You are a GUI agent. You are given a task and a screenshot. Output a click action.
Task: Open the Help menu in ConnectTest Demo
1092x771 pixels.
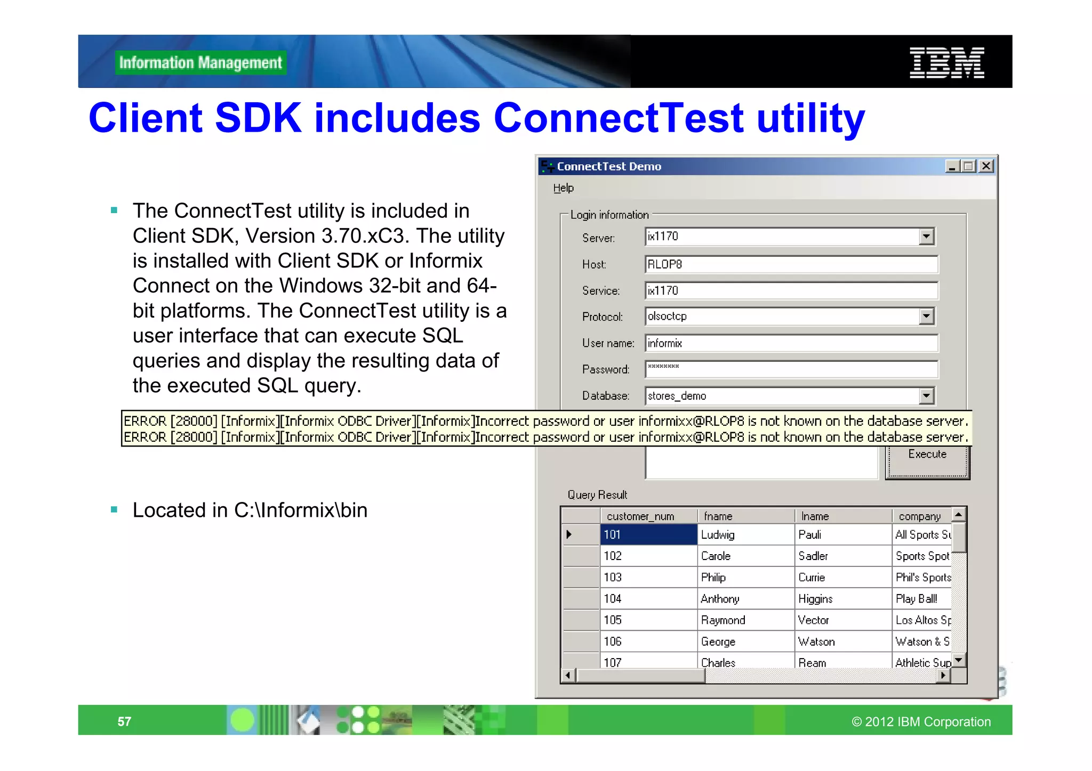coord(563,188)
